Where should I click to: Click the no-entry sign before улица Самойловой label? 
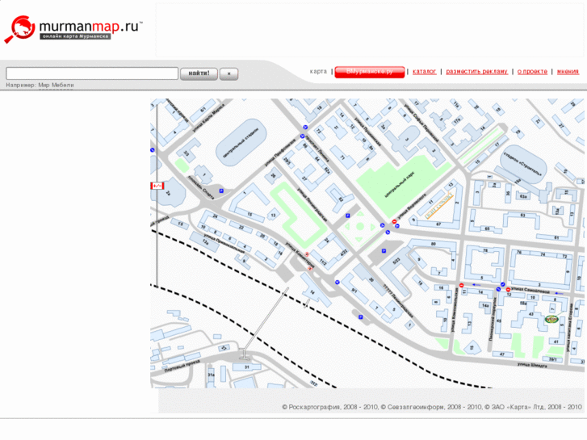point(508,290)
